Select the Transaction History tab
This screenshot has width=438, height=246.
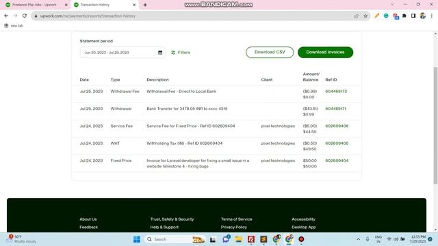coord(105,5)
